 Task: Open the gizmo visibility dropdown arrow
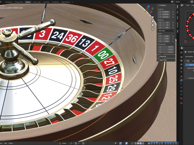(x=123, y=143)
